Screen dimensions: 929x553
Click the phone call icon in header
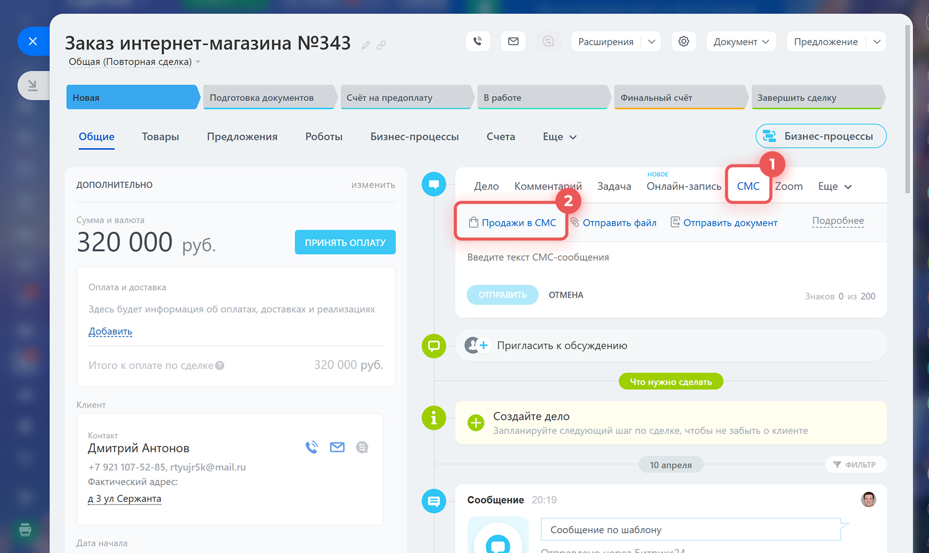point(478,41)
